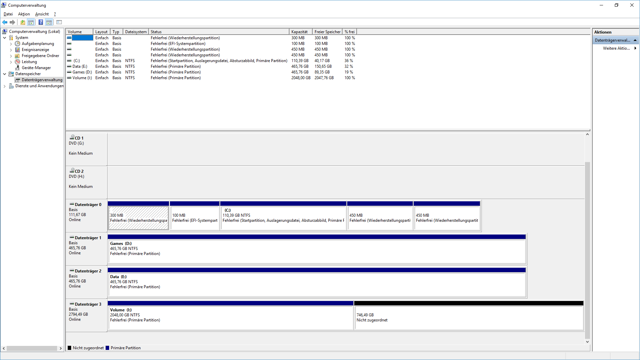Viewport: 640px width, 360px height.
Task: Click the Primäre Partition blue legend swatch
Action: click(107, 348)
